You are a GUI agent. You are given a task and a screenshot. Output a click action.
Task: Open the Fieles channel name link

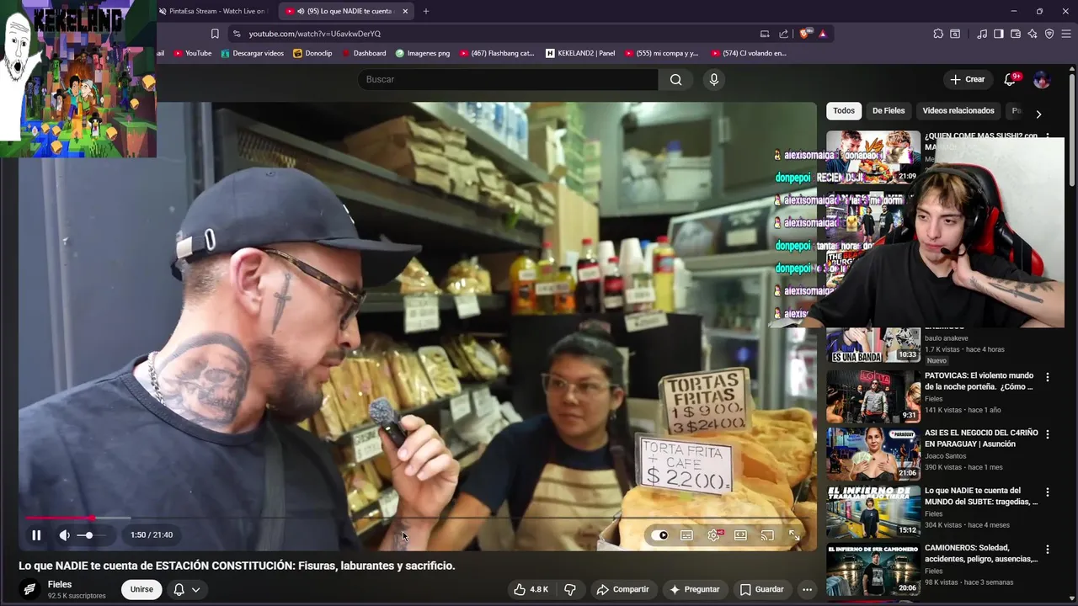pos(60,584)
